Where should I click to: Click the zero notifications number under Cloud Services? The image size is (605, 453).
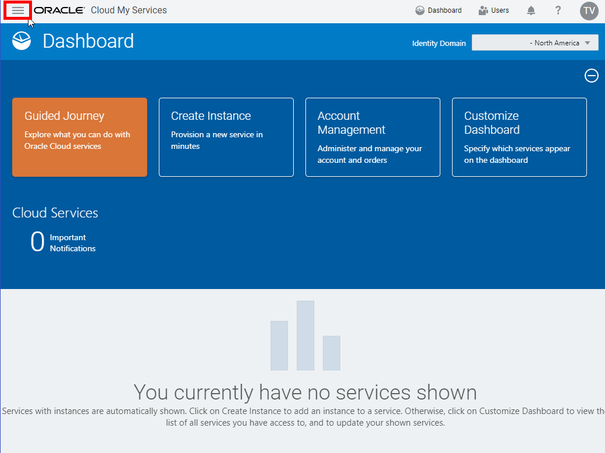point(37,241)
